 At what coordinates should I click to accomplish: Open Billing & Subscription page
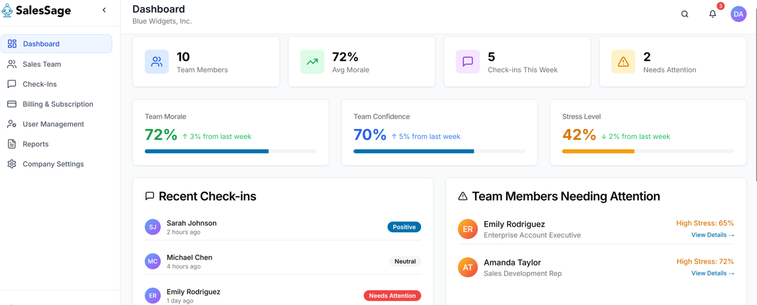click(x=57, y=104)
